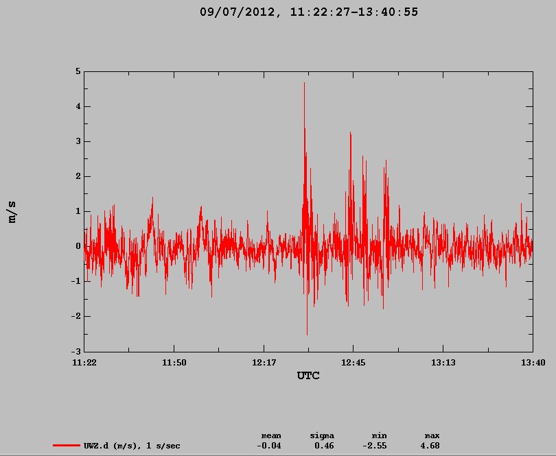Click the 13:40 time tick label
Screen dimensions: 556x456
click(533, 363)
